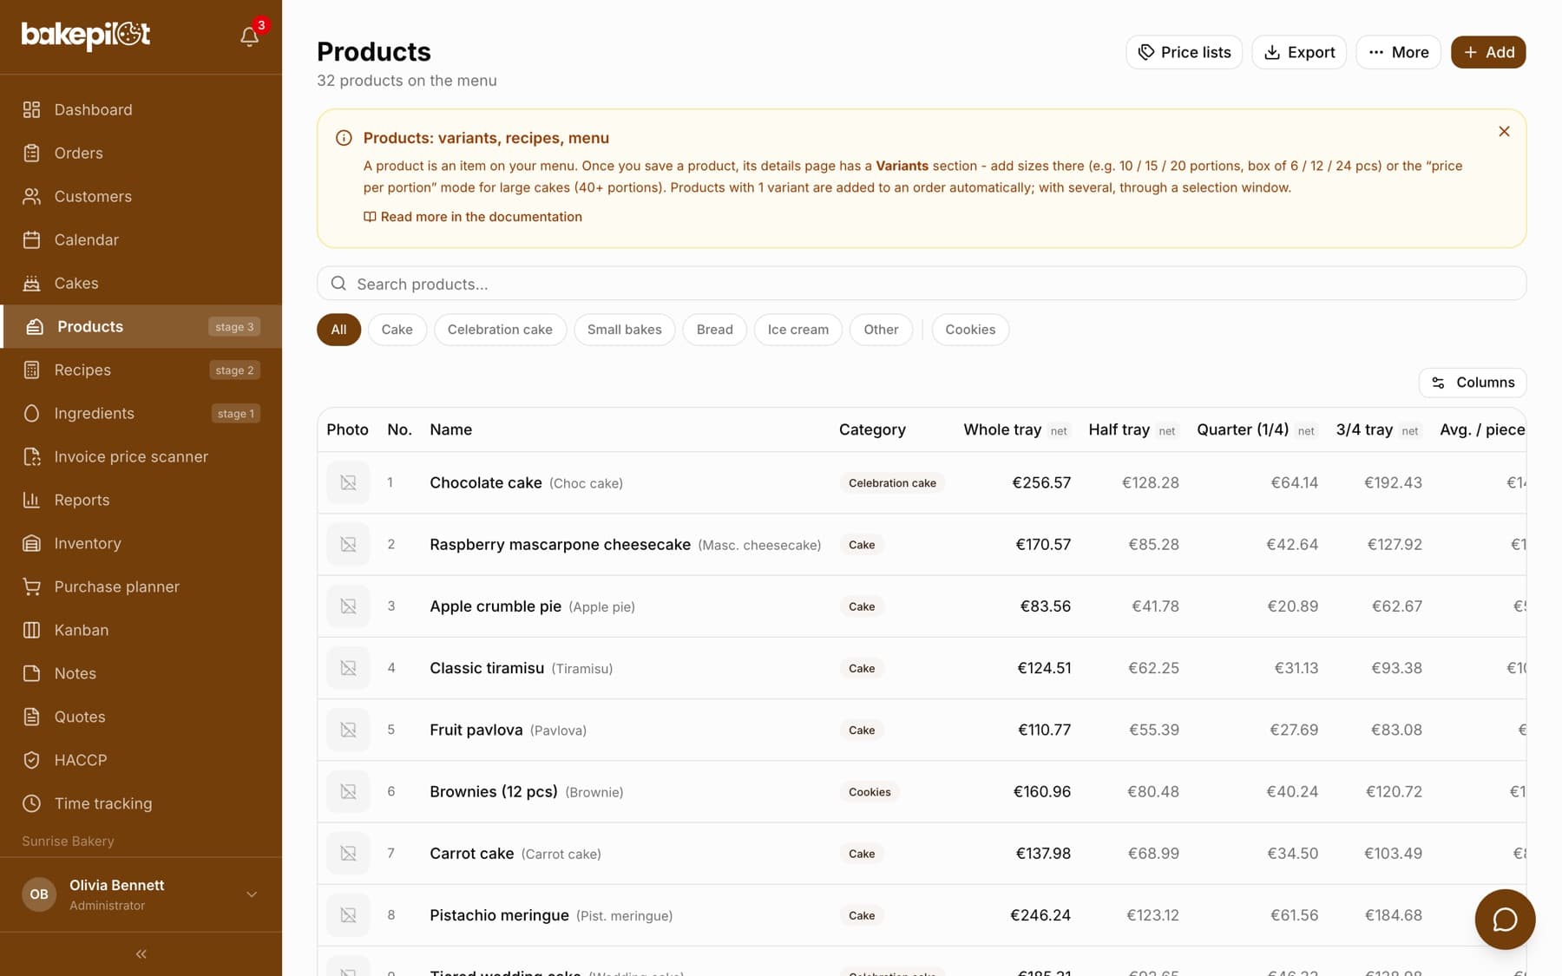Image resolution: width=1562 pixels, height=976 pixels.
Task: Filter by Ice cream category
Action: pos(797,330)
